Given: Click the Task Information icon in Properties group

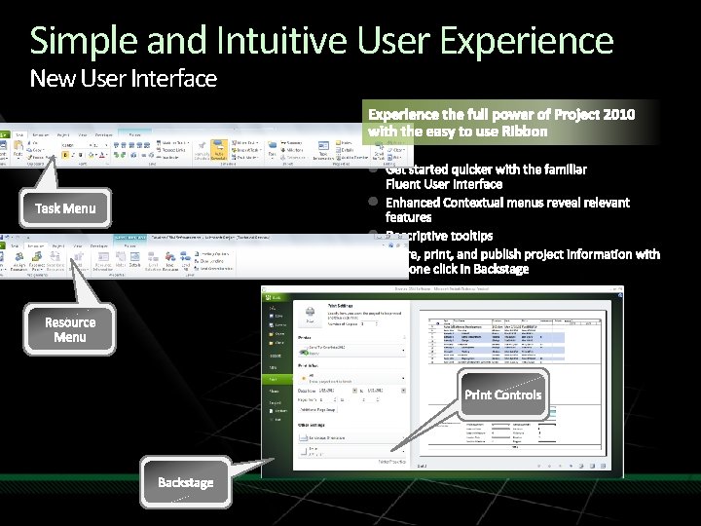Looking at the screenshot, I should (x=324, y=145).
